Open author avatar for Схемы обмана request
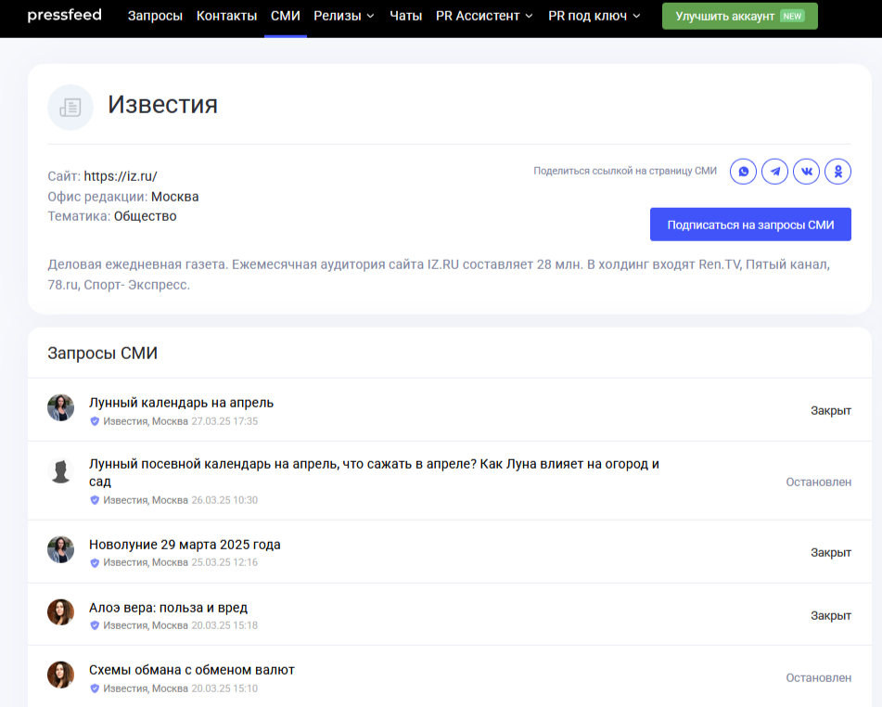Screen dimensions: 882x707 click(61, 675)
